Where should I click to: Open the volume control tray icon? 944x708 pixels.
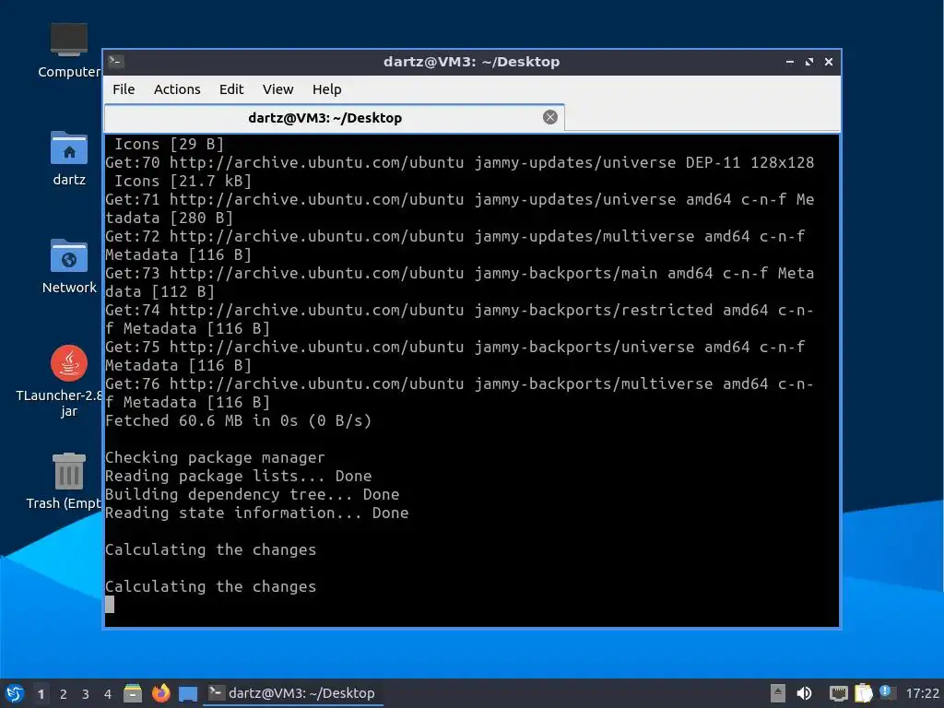(804, 693)
